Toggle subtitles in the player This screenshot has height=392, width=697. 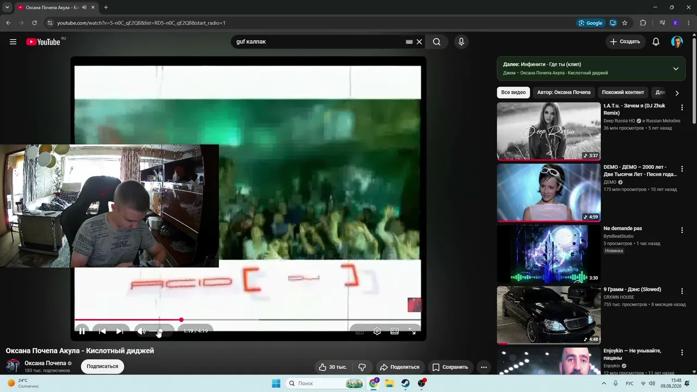360,330
